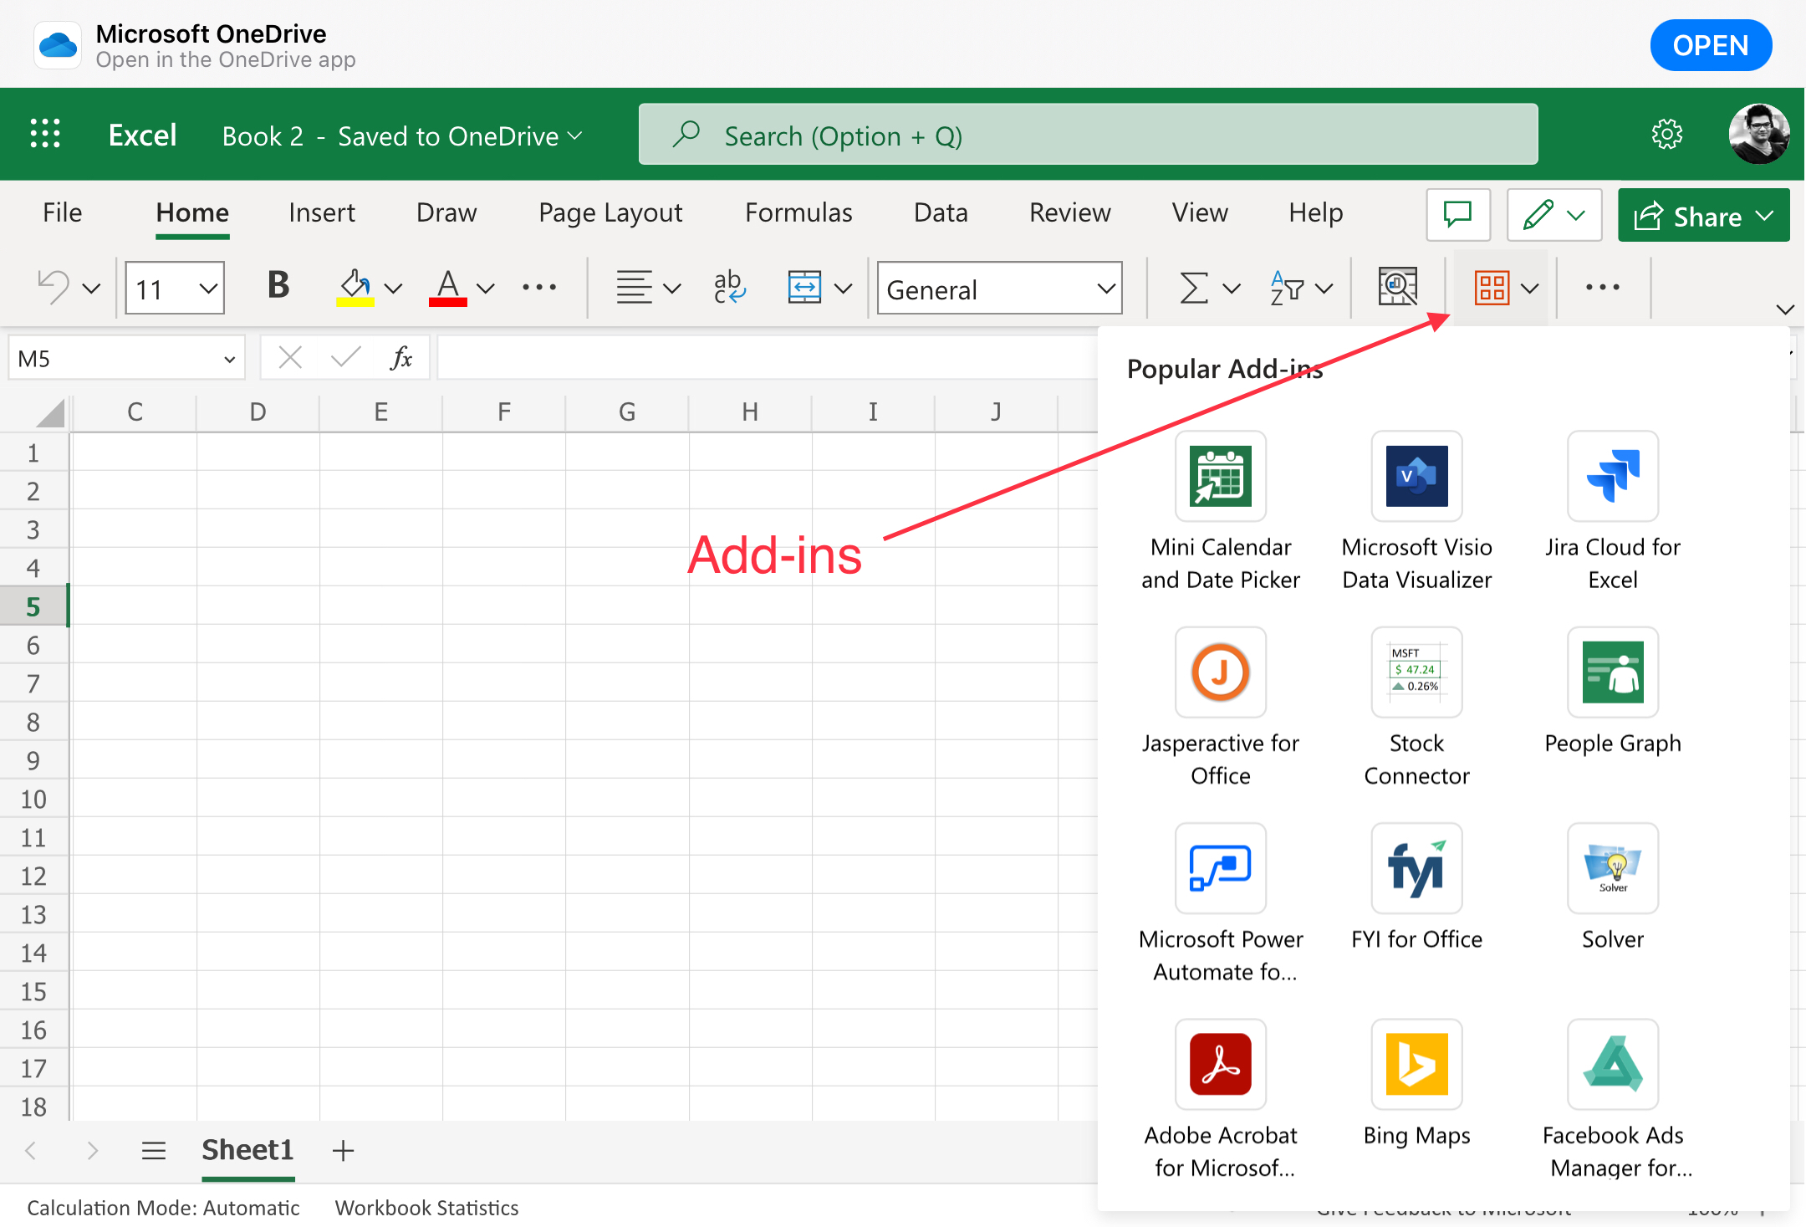Image resolution: width=1806 pixels, height=1227 pixels.
Task: Open the user profile picture
Action: [x=1759, y=134]
